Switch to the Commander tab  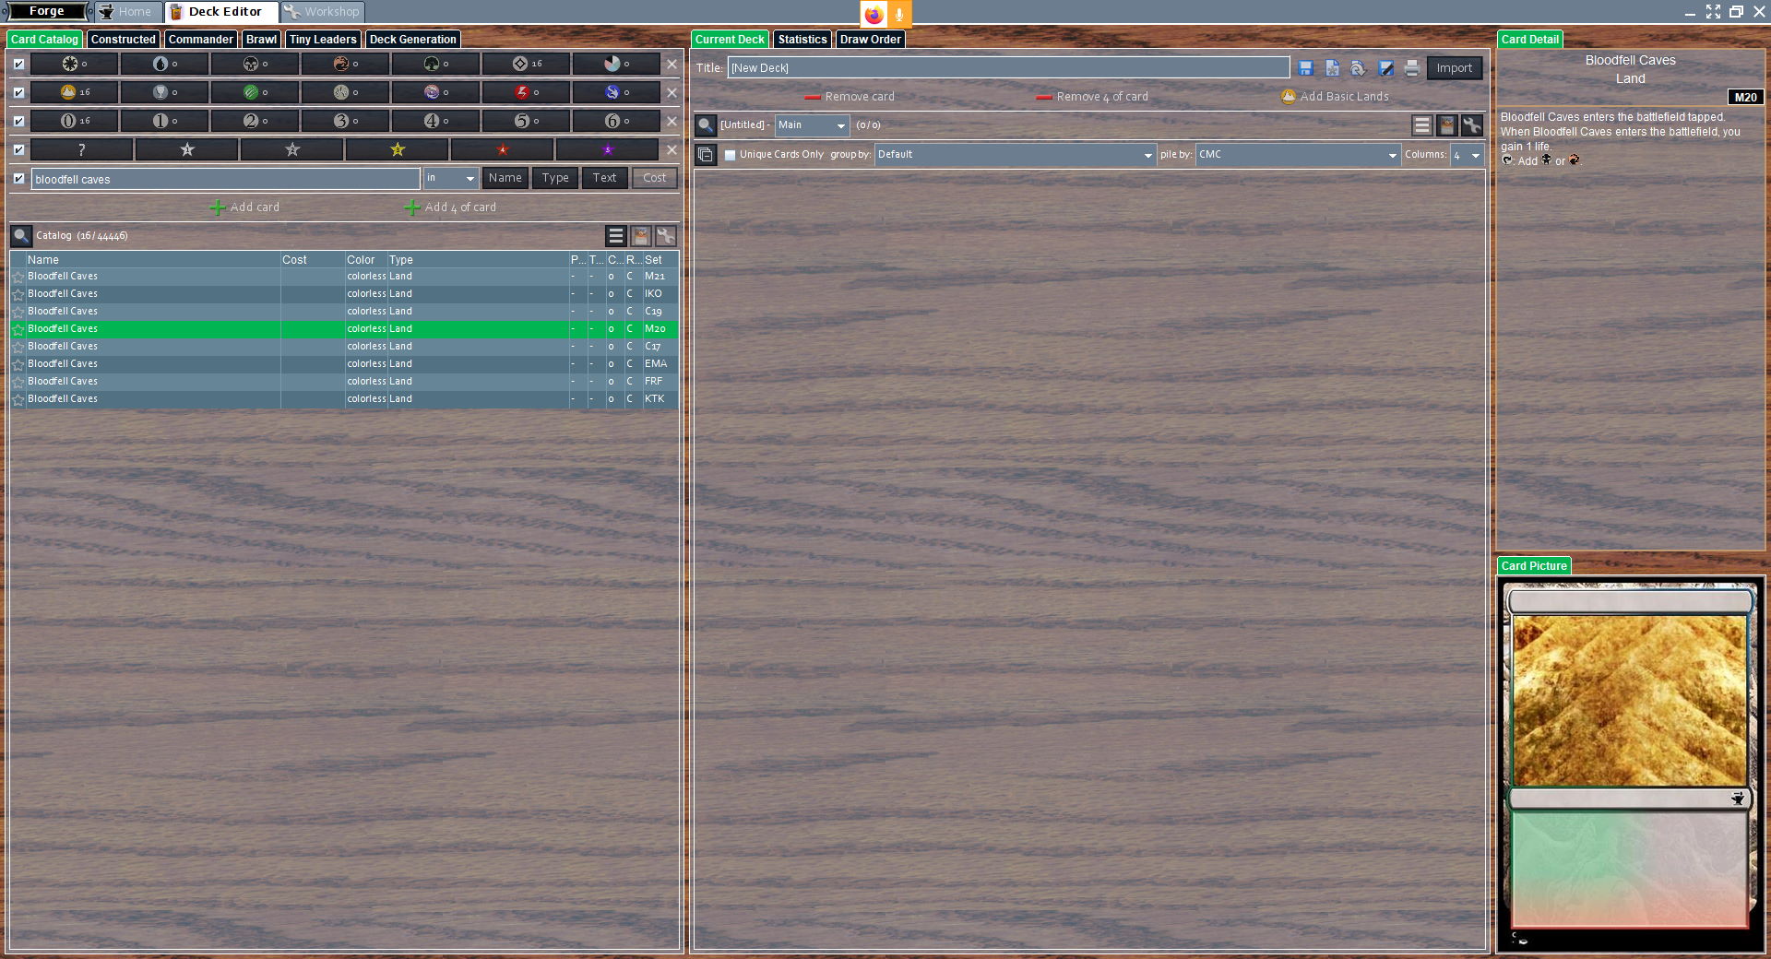coord(201,40)
